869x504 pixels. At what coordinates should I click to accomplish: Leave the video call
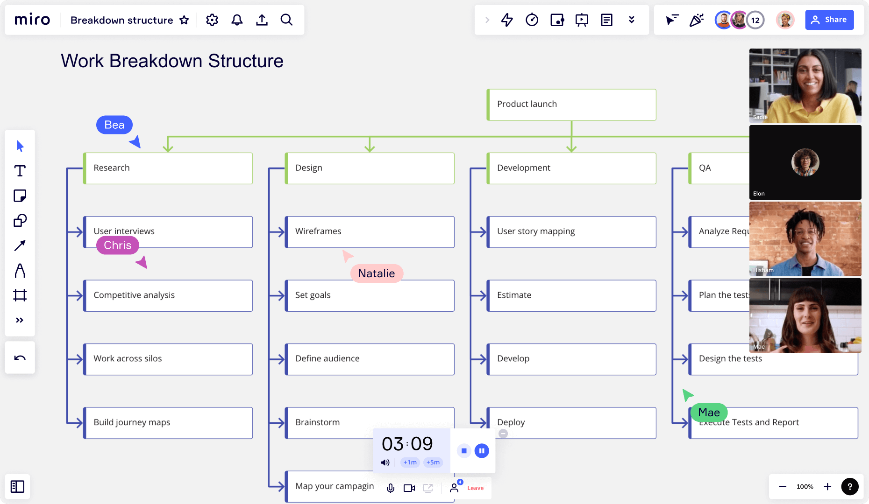(475, 488)
